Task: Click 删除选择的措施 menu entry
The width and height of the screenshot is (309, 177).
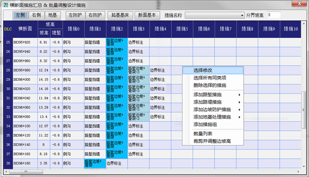Action: [x=213, y=85]
